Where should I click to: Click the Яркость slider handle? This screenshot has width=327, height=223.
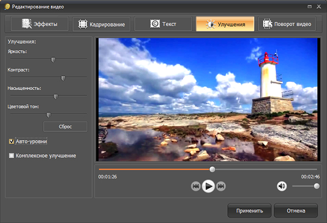pos(53,60)
